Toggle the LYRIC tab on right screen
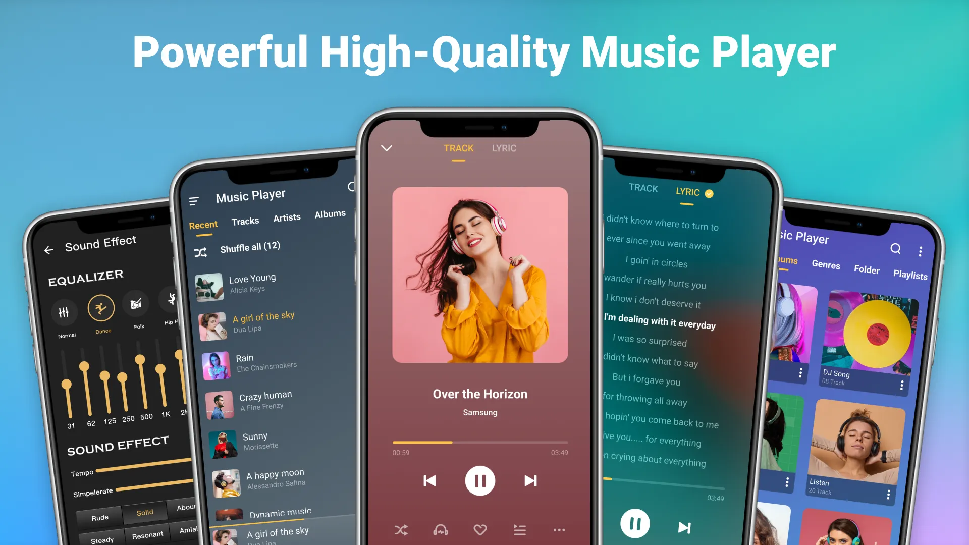 [687, 192]
